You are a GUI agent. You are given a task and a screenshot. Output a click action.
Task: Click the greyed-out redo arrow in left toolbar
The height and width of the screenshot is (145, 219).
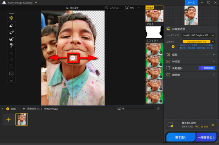[11, 59]
